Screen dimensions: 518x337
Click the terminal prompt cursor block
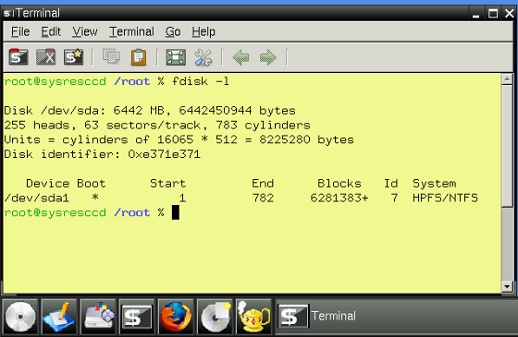176,212
